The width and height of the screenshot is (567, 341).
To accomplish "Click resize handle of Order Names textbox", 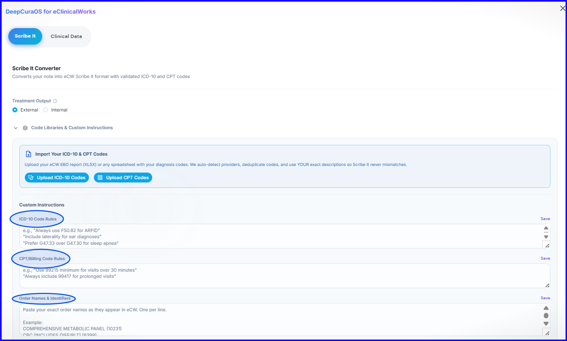I will click(x=546, y=332).
